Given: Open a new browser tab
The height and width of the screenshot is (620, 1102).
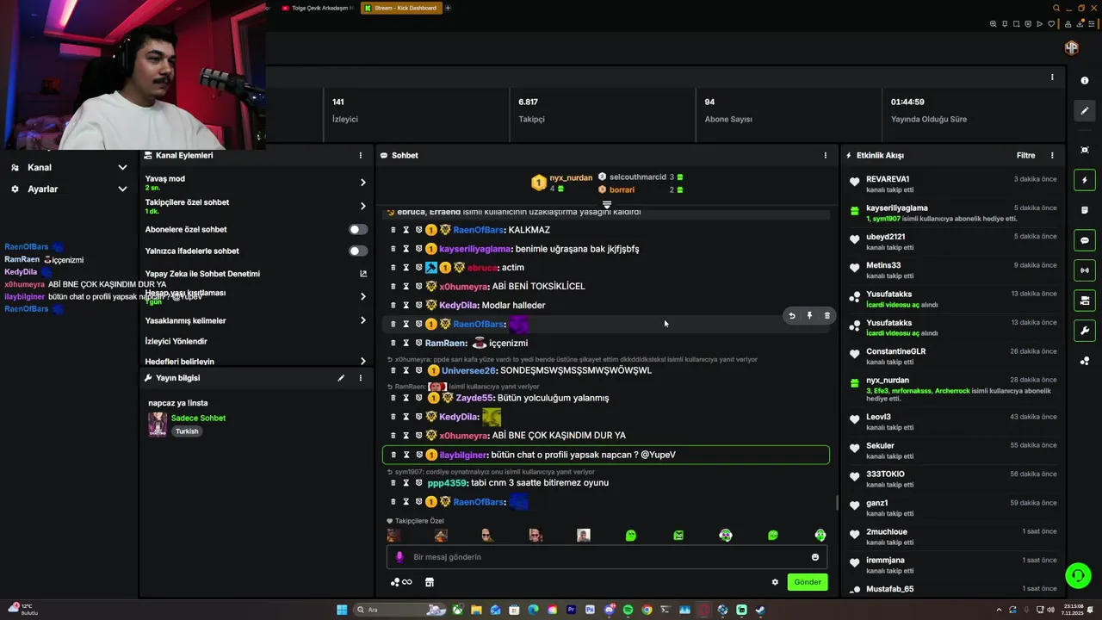Looking at the screenshot, I should tap(448, 8).
